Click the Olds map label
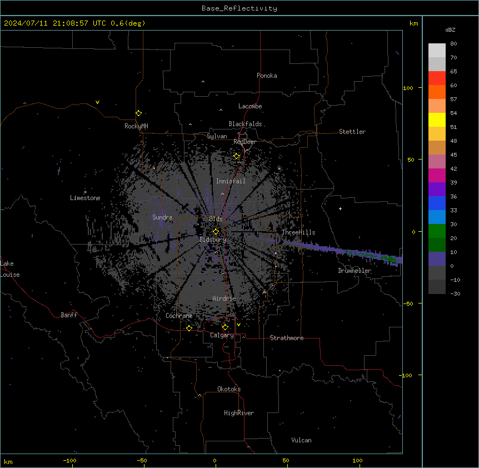The height and width of the screenshot is (468, 479). [216, 219]
